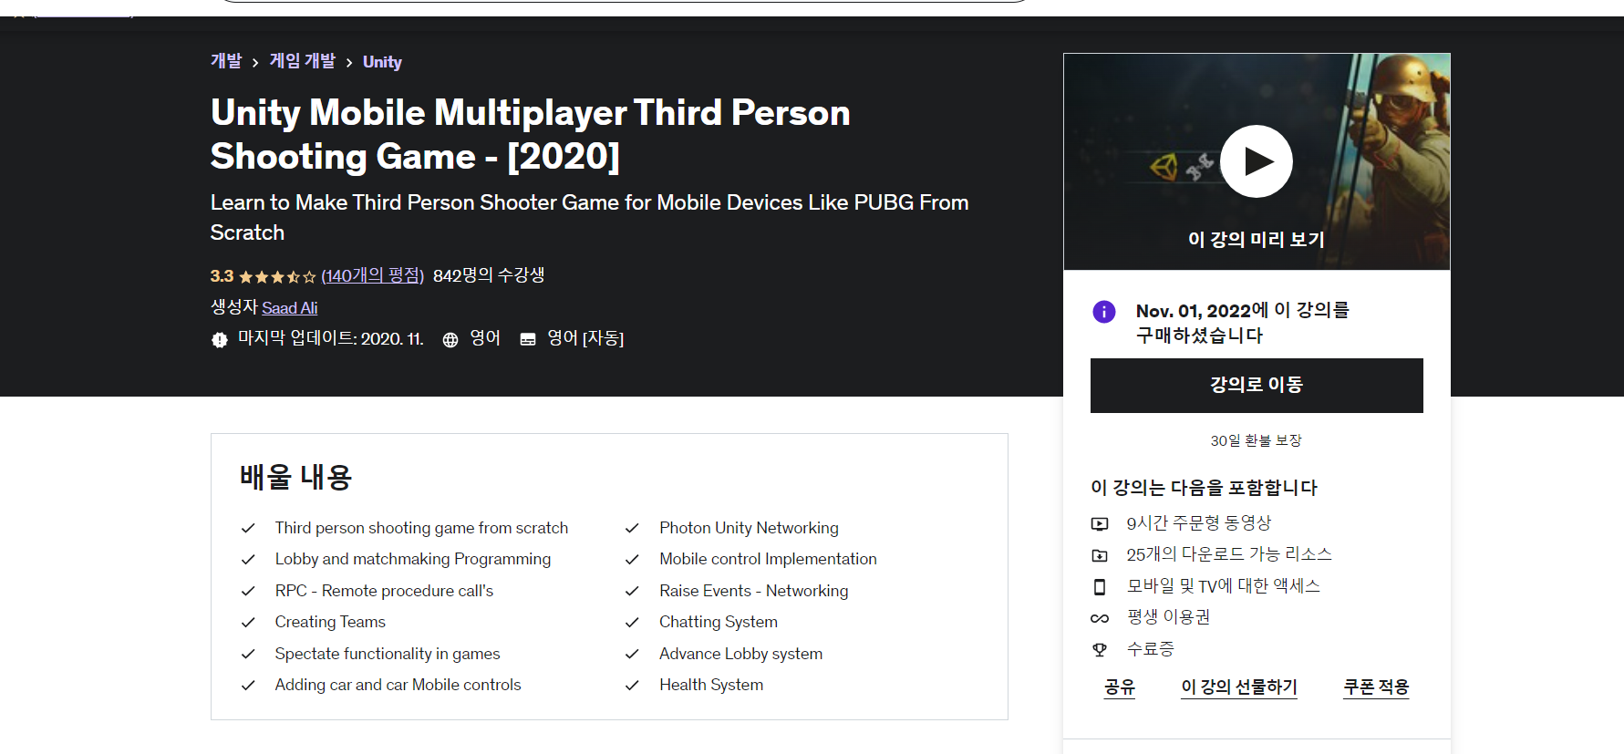Open the 140개의 평점 ratings link
1624x754 pixels.
[x=372, y=275]
